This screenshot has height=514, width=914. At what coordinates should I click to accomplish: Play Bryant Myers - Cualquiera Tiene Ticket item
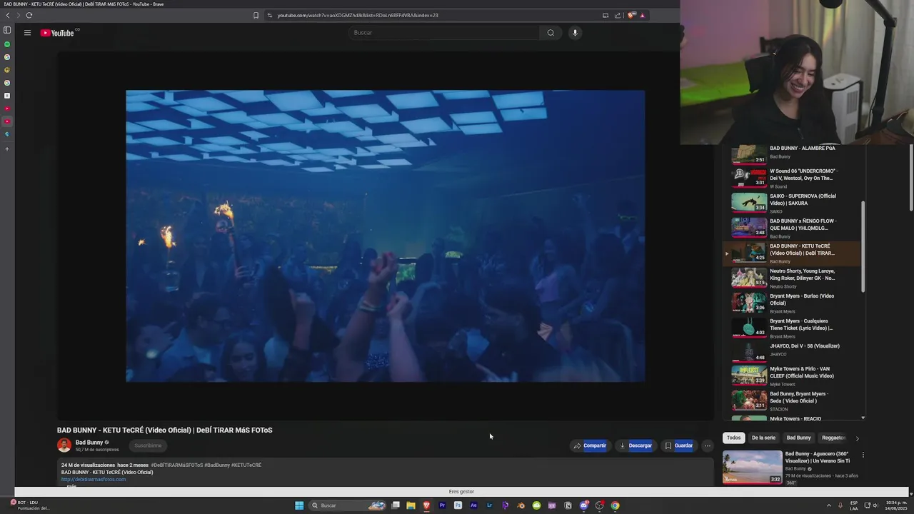coord(793,328)
